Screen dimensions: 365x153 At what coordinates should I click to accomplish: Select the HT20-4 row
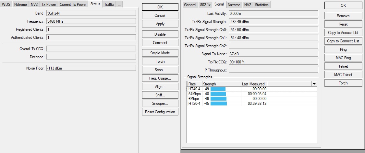(x=251, y=104)
